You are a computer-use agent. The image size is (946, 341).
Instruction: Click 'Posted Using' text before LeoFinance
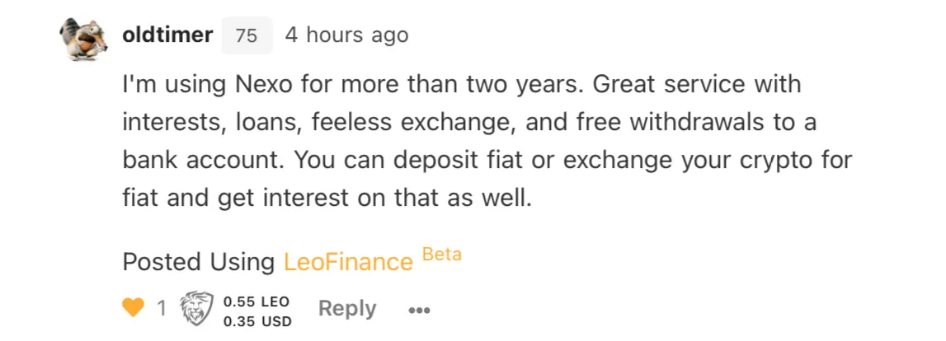coord(199,262)
